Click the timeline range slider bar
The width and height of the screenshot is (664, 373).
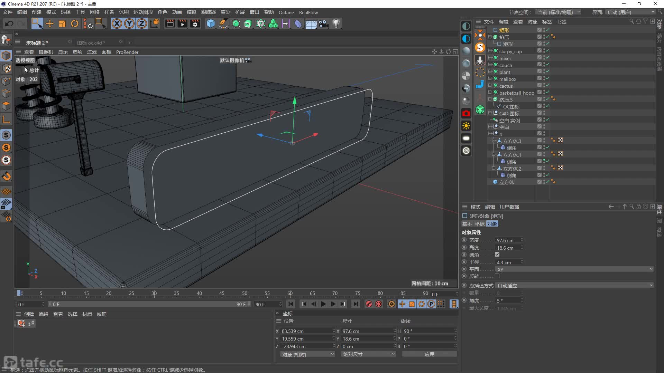tap(149, 304)
